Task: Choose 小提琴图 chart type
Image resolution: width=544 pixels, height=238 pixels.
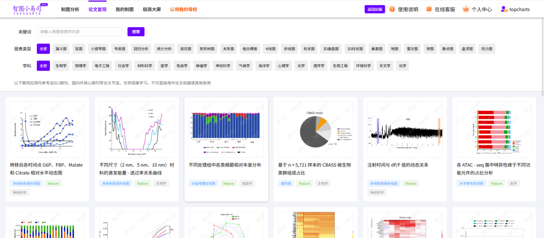Action: (99, 49)
